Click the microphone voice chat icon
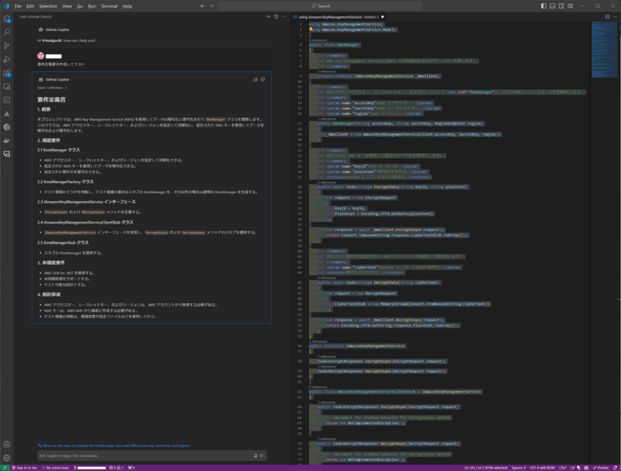This screenshot has height=471, width=621. point(255,455)
